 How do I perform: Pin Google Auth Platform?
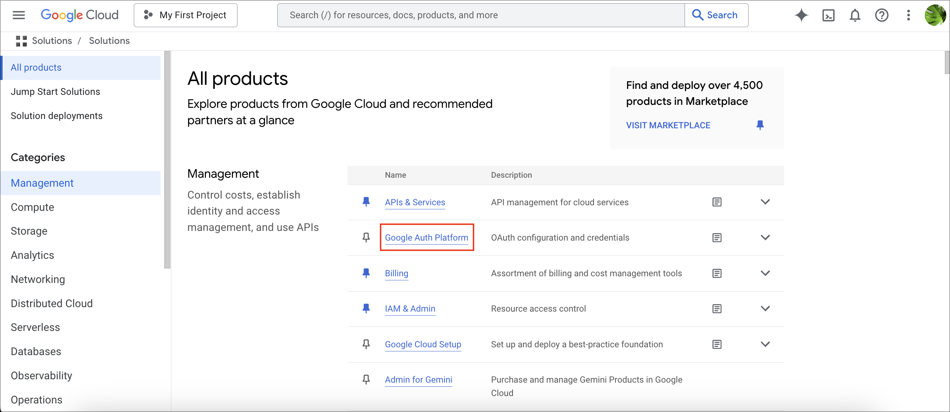click(x=366, y=238)
